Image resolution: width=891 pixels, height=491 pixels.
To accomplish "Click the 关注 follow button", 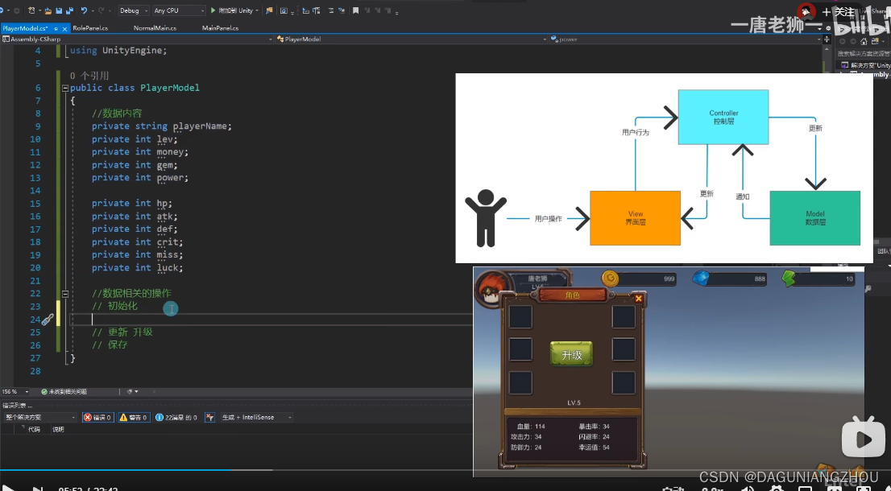I will (x=839, y=12).
